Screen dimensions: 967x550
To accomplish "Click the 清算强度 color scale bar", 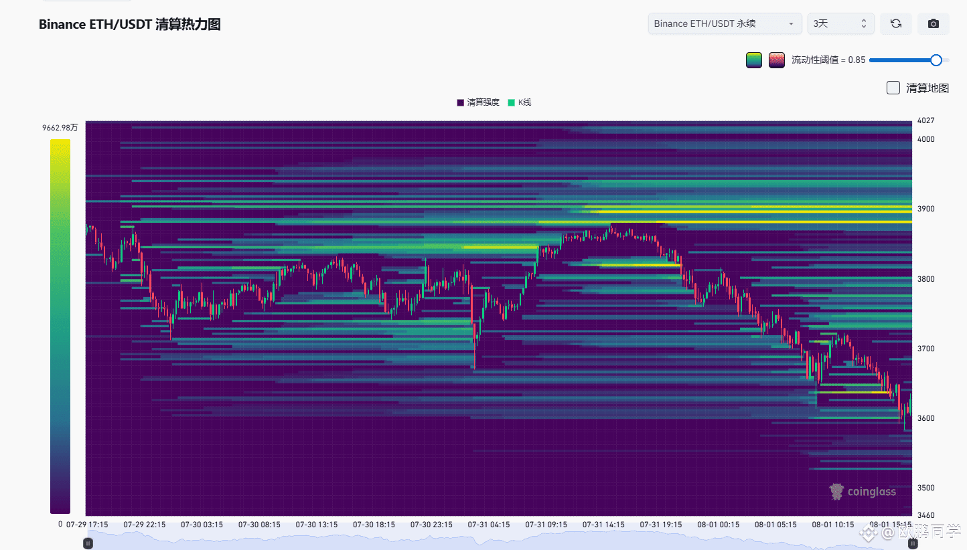I will pos(60,326).
